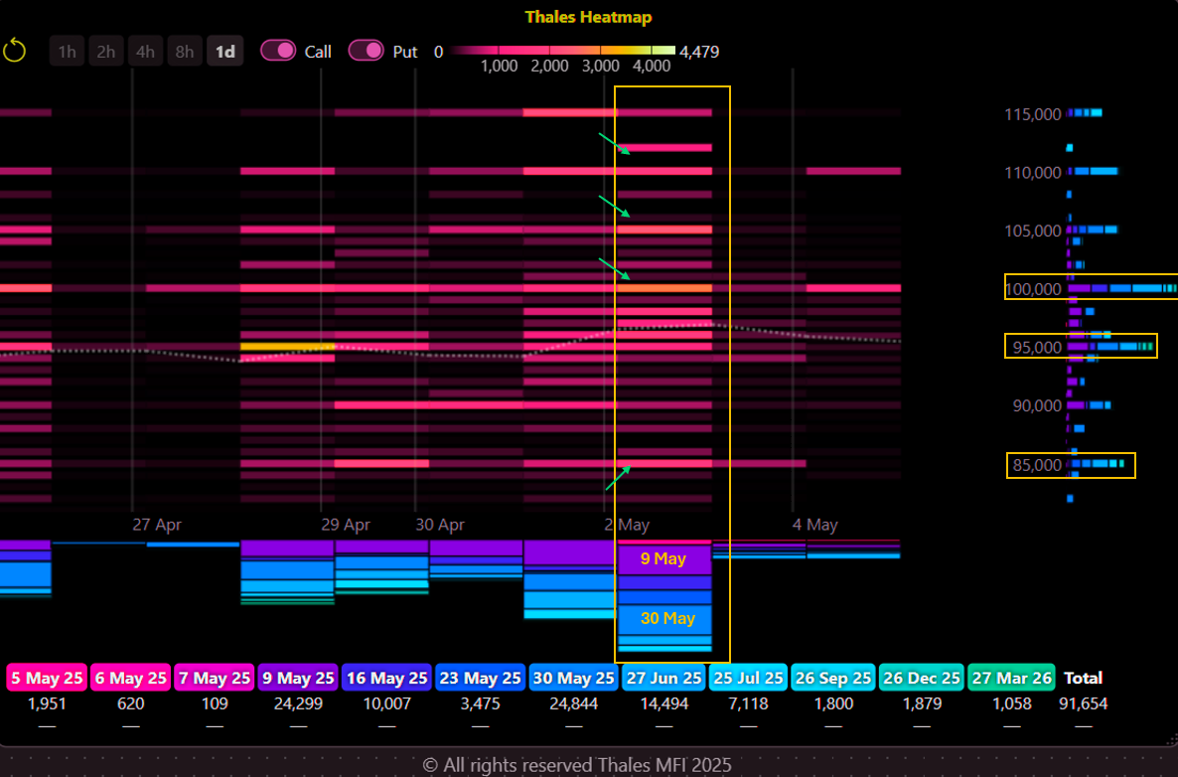Click the 30 Apr date axis label
1178x777 pixels.
(x=440, y=525)
